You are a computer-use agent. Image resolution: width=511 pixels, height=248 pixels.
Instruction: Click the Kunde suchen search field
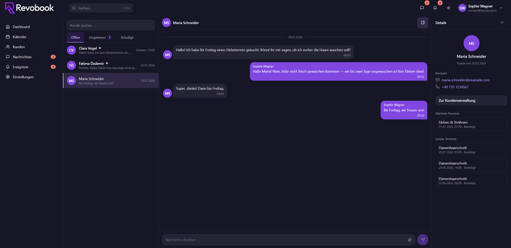click(x=111, y=25)
